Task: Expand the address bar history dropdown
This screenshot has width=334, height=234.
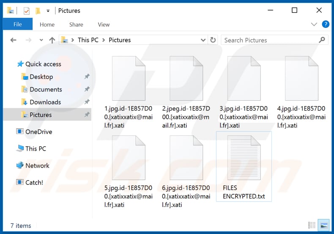Action: coord(203,40)
